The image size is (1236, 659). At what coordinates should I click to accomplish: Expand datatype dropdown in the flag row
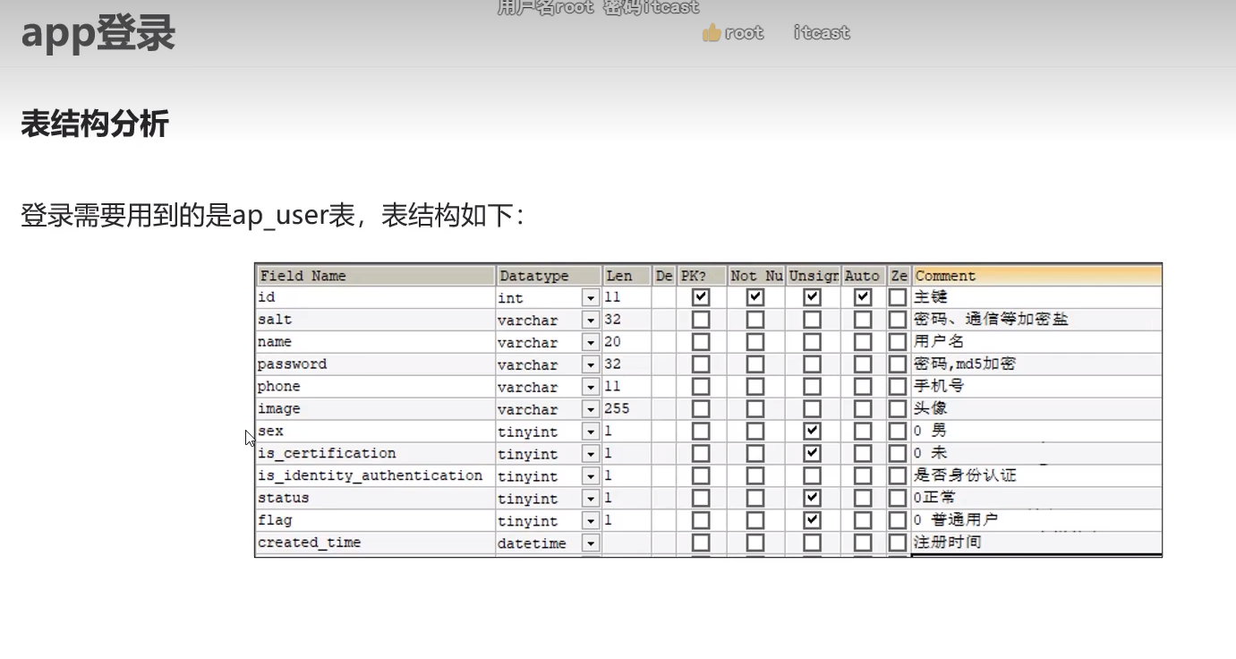click(591, 521)
